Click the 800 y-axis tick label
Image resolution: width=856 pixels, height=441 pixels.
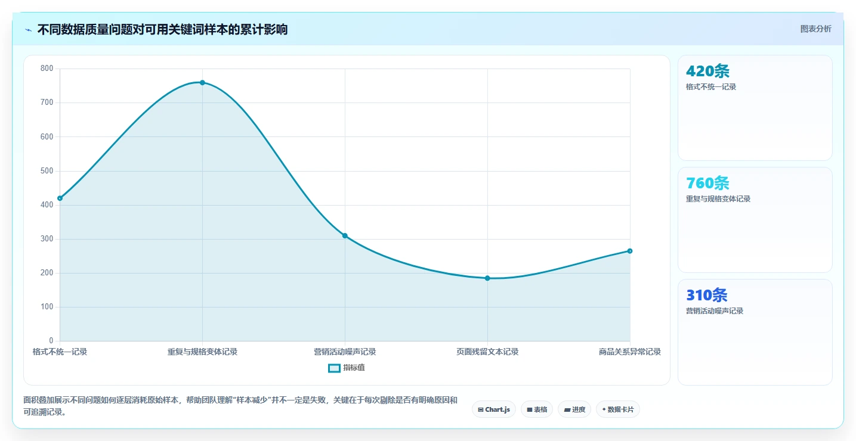[x=47, y=69]
